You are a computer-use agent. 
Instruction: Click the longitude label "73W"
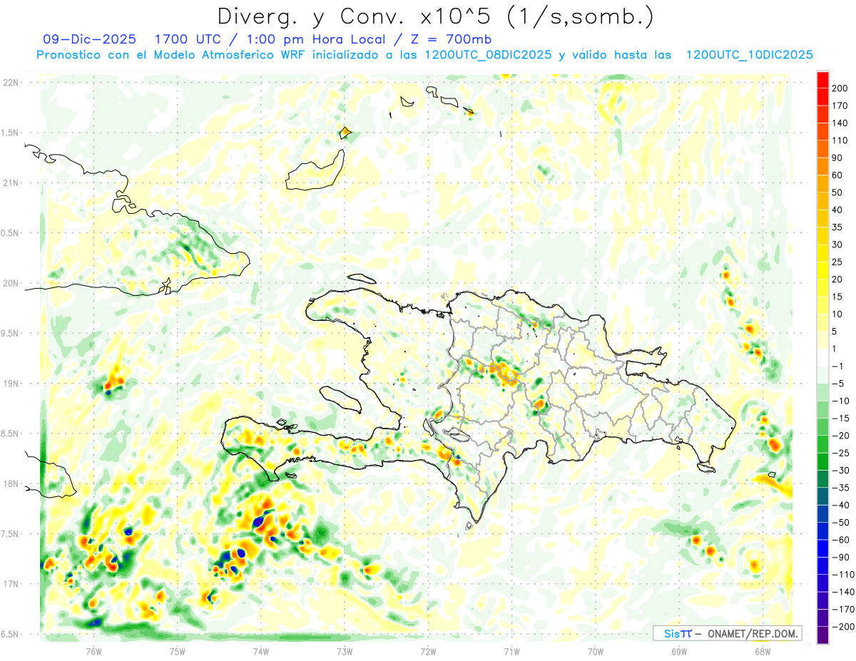345,651
